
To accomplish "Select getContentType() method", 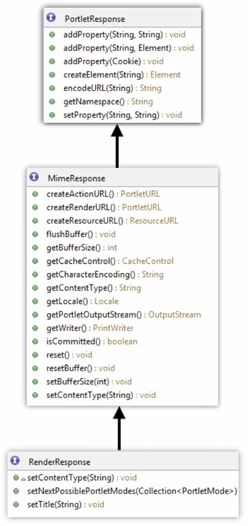I will click(94, 288).
